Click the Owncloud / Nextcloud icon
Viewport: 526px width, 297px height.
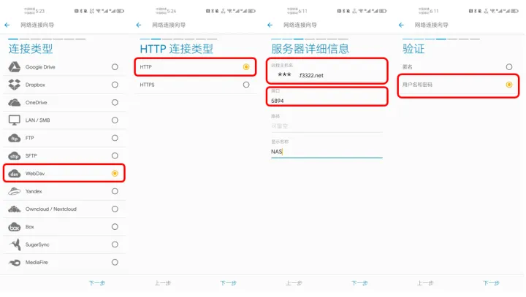[x=14, y=209]
